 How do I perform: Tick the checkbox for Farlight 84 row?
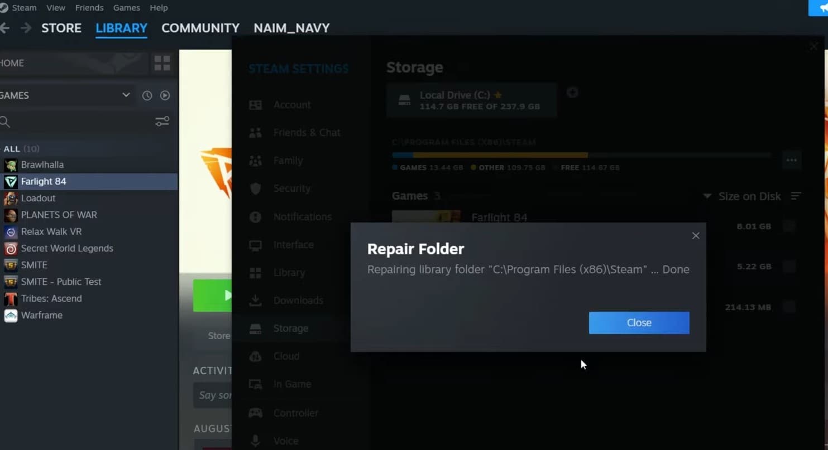[x=789, y=226]
